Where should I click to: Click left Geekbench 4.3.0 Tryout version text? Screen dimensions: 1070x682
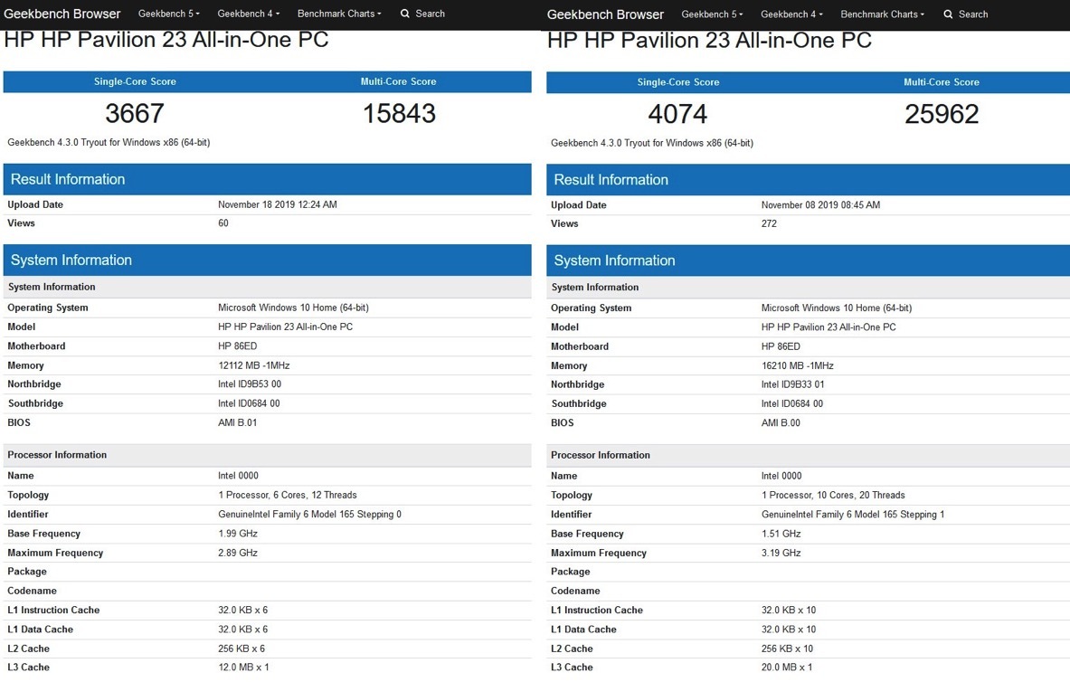[109, 143]
